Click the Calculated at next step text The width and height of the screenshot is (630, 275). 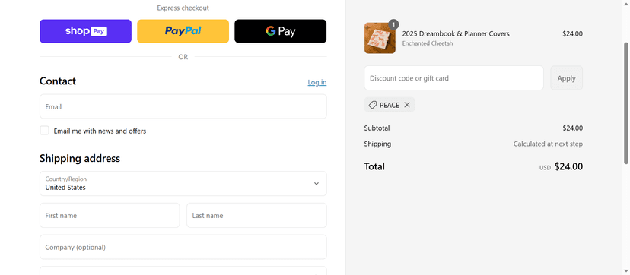(x=548, y=144)
